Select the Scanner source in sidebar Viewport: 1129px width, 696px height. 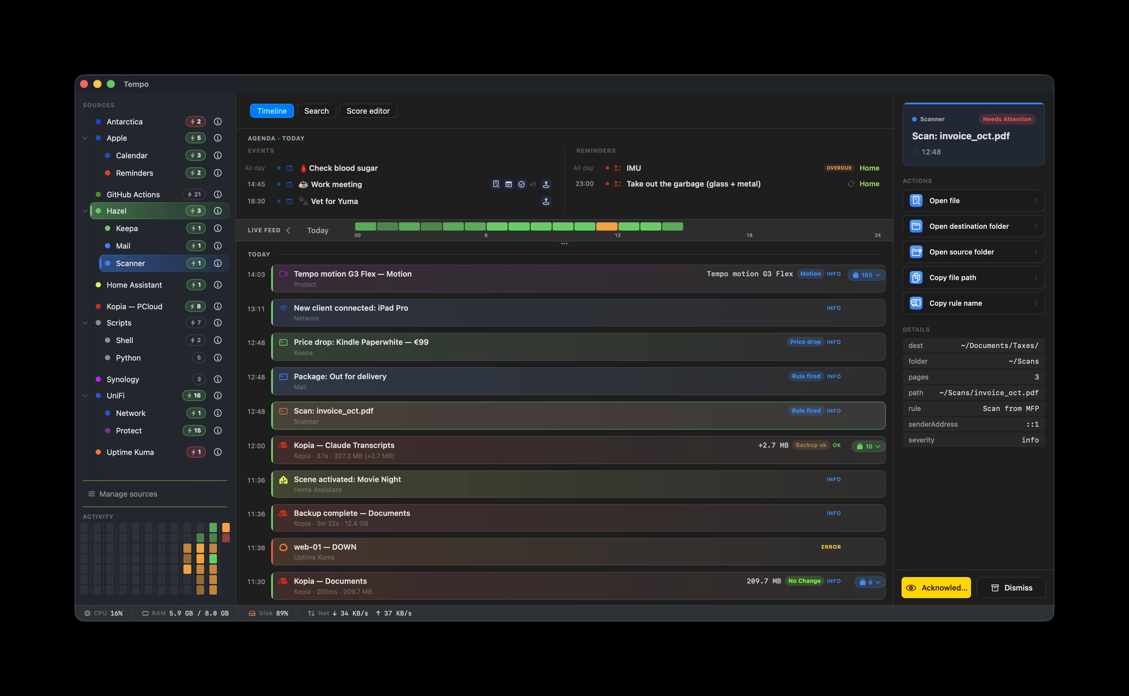point(164,263)
